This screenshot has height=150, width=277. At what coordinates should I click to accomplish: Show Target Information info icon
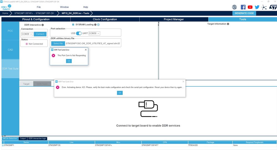228,24
